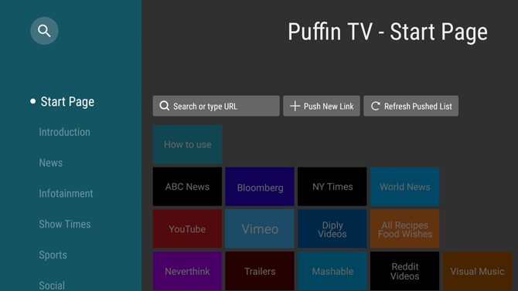Open the Infotainment category

66,193
